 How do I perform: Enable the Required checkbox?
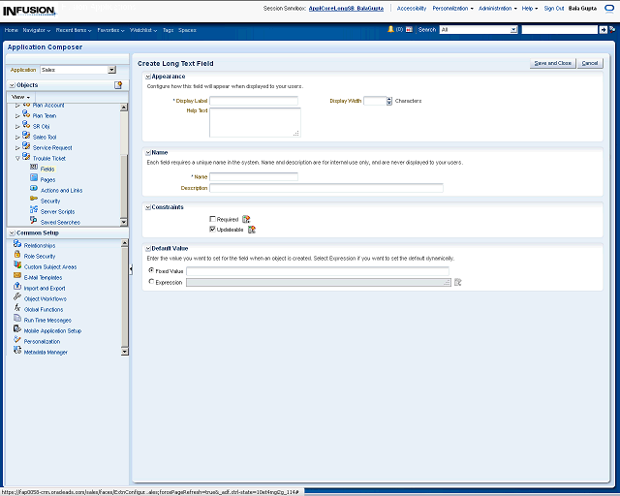pos(213,220)
